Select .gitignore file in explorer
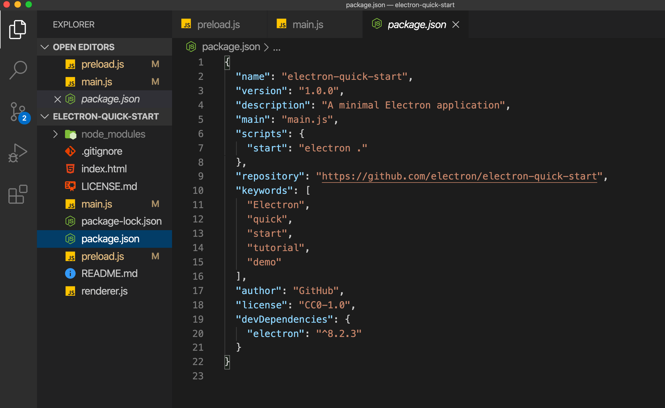 click(102, 151)
